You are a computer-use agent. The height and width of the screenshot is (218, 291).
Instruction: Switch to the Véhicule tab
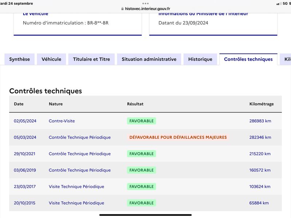pyautogui.click(x=51, y=59)
